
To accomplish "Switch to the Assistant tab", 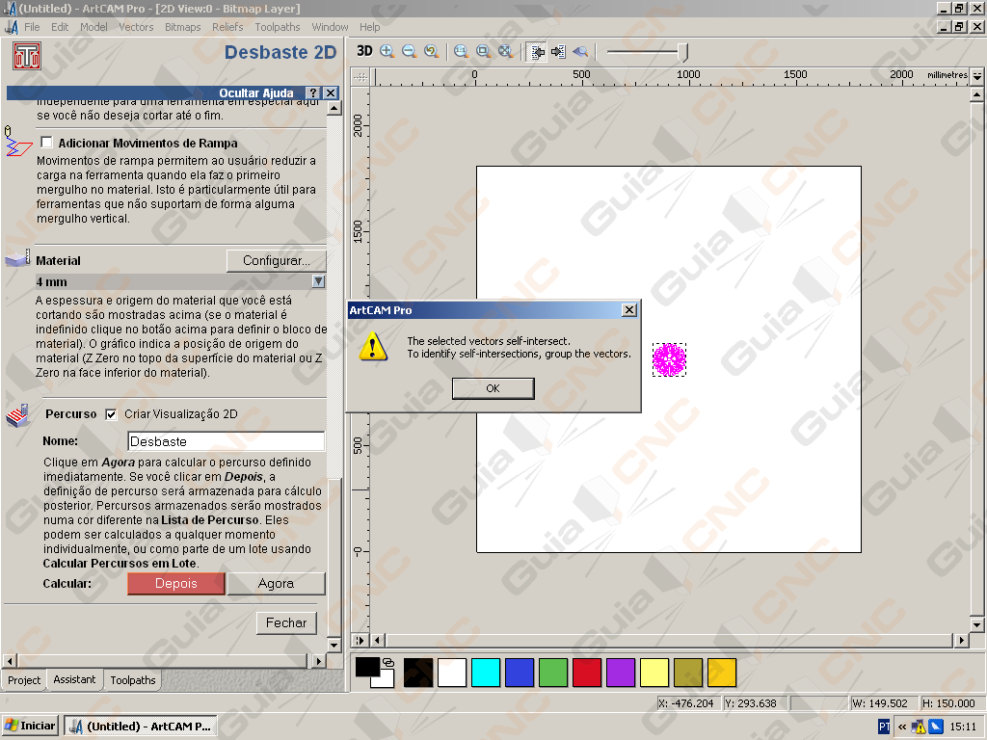I will [74, 679].
